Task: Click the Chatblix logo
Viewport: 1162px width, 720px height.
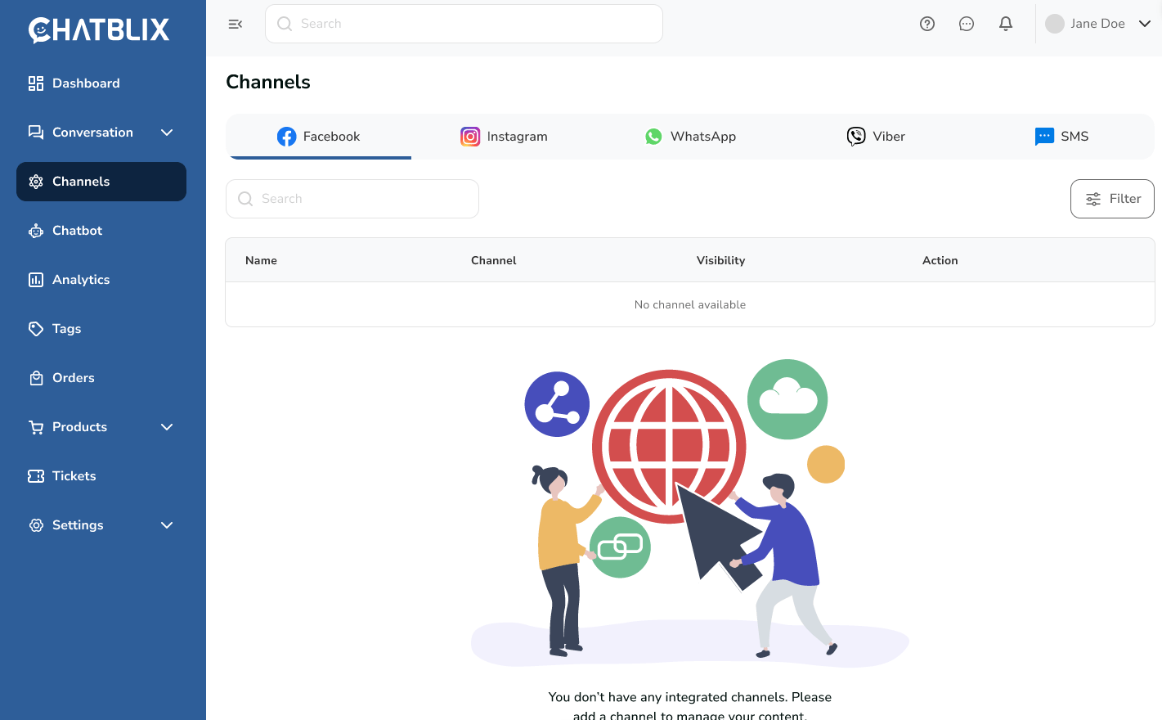Action: [x=99, y=29]
